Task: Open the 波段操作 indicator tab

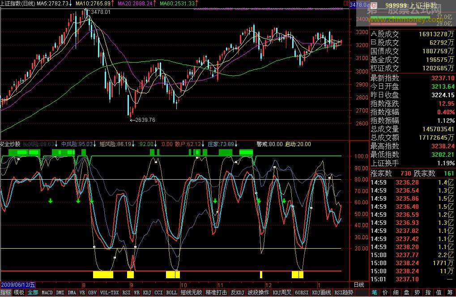Action: coord(258,293)
